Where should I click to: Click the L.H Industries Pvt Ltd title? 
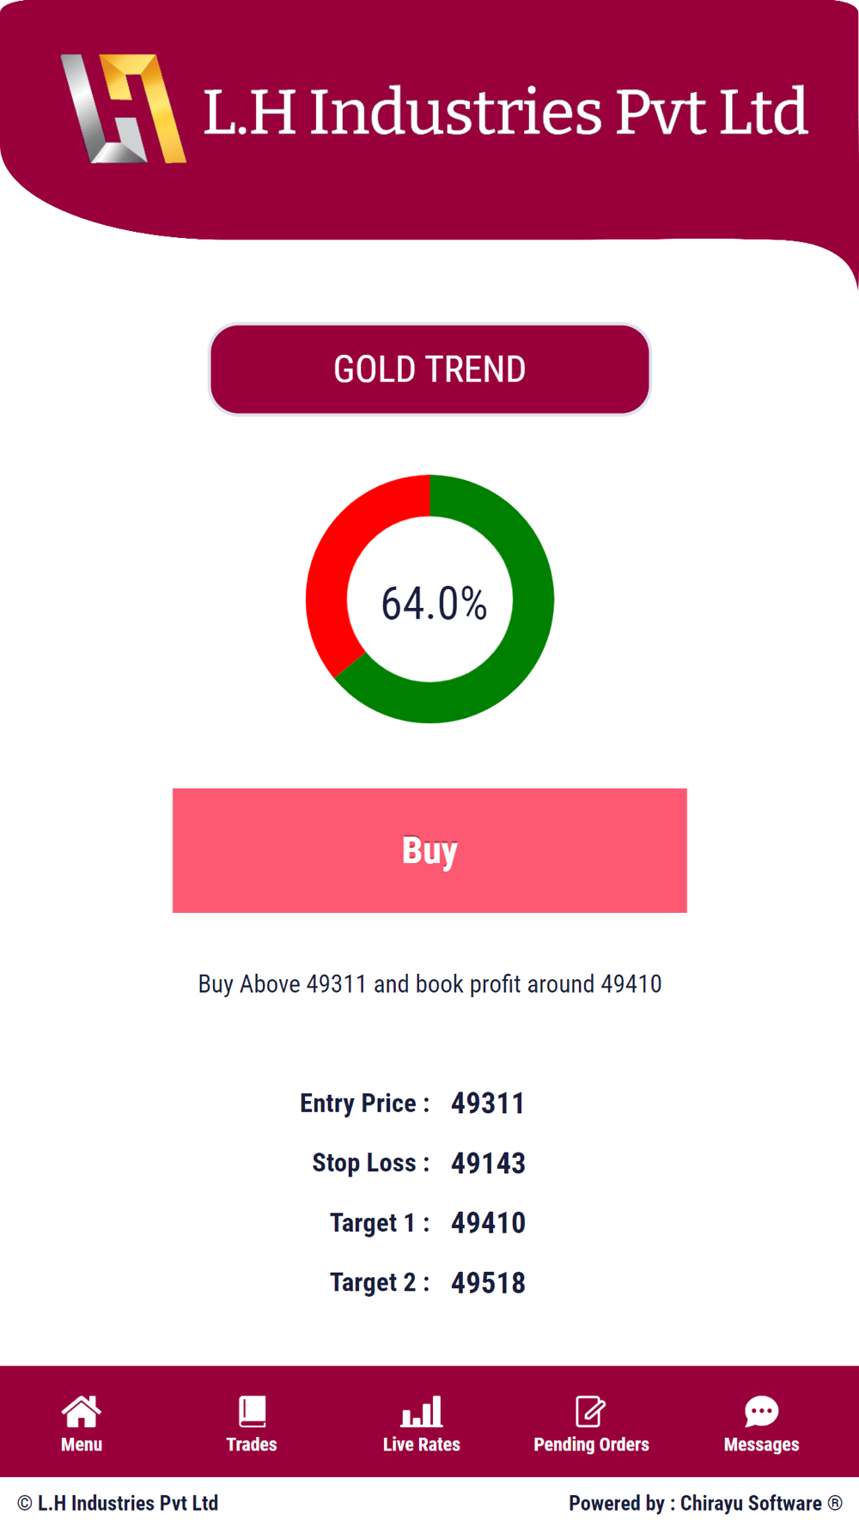point(505,112)
